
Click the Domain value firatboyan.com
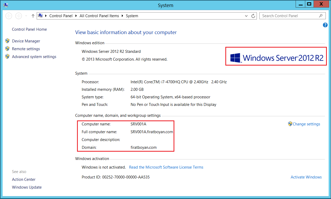[144, 147]
